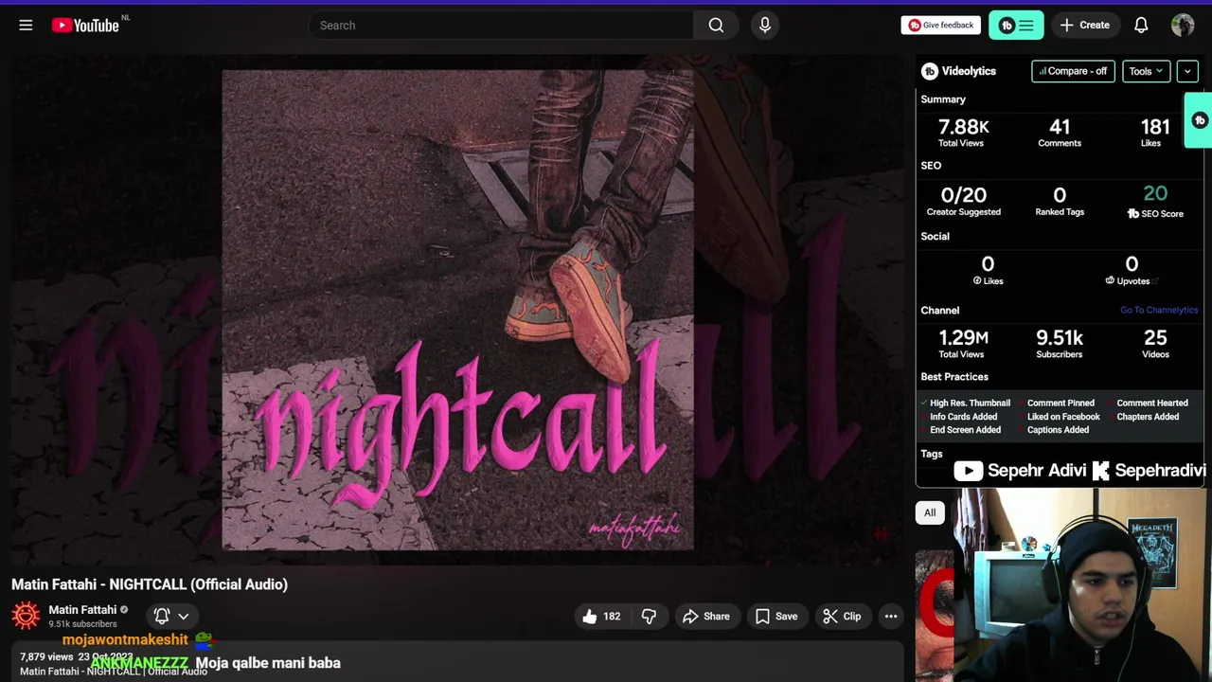Share the video
The image size is (1212, 682).
(706, 617)
